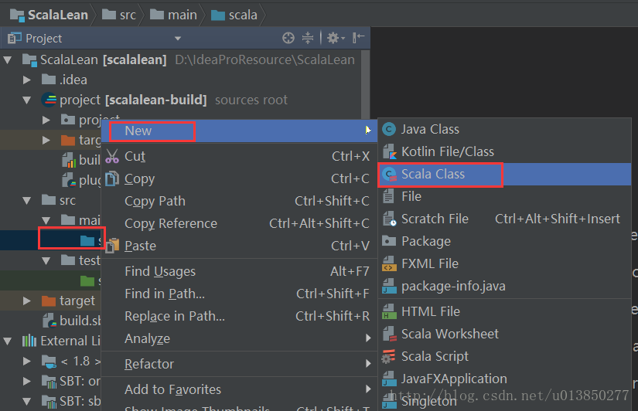
Task: Open the Project view dropdown arrow
Action: tap(178, 39)
